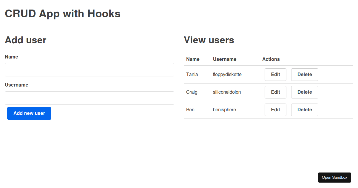
Task: Delete the user Tania
Action: (304, 74)
